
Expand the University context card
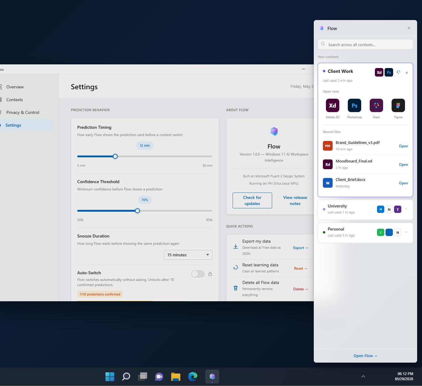point(406,209)
